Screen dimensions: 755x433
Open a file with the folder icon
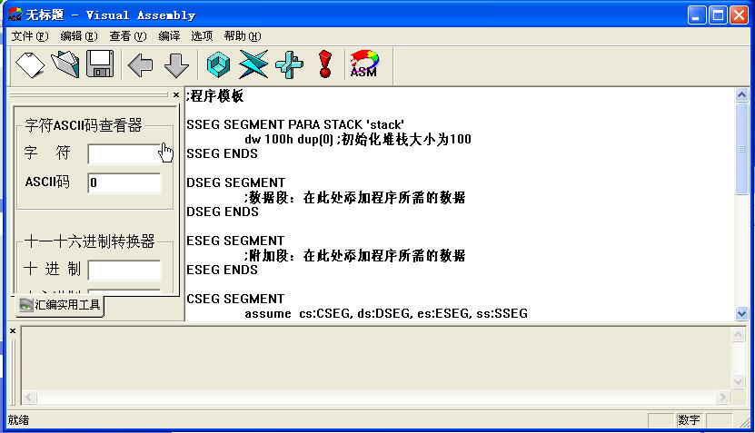[65, 64]
